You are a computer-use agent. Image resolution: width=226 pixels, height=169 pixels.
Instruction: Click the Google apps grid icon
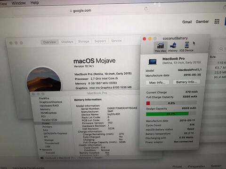(x=217, y=21)
